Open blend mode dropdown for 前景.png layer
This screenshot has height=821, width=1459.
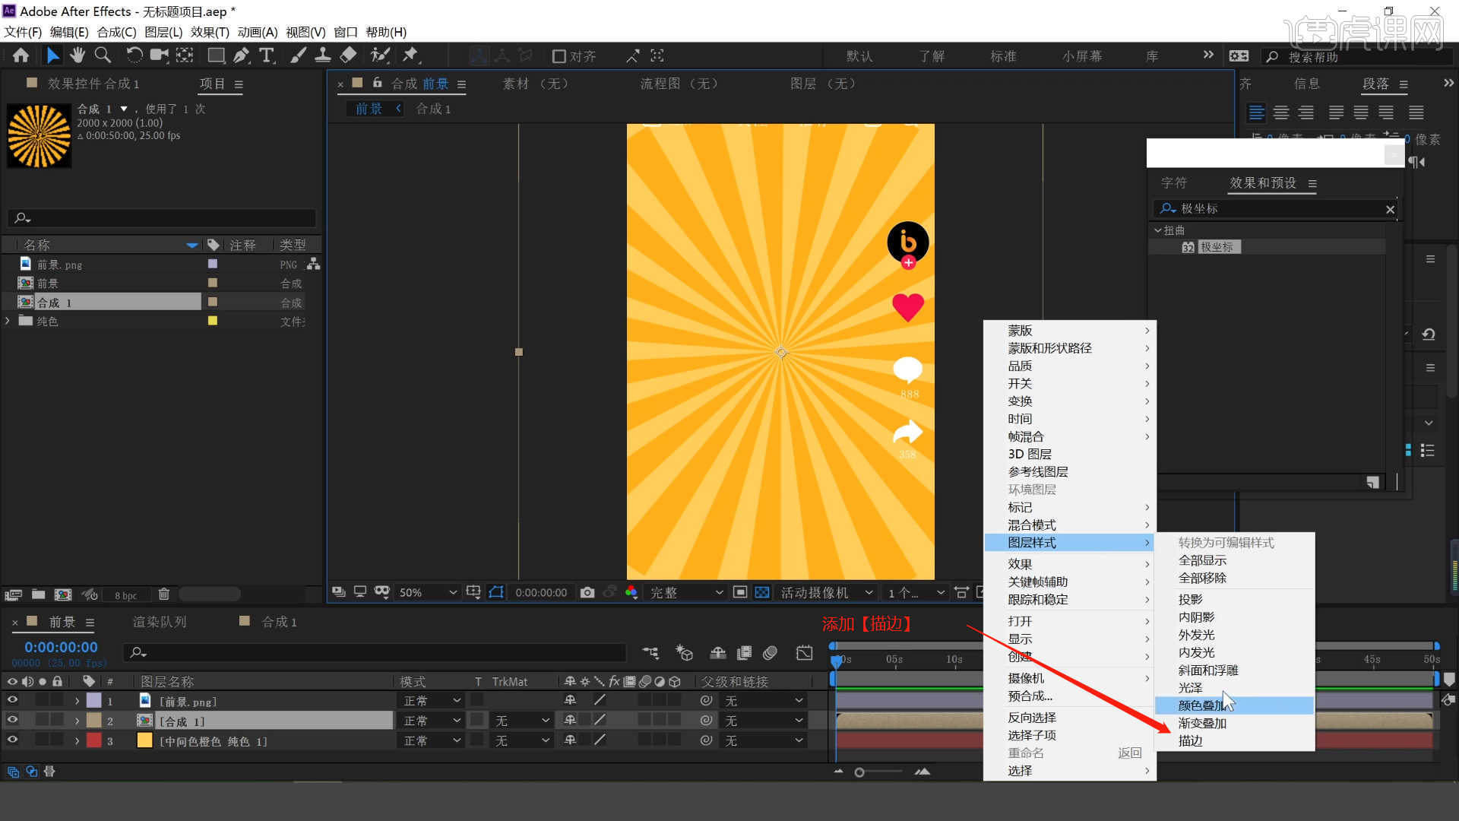click(432, 701)
